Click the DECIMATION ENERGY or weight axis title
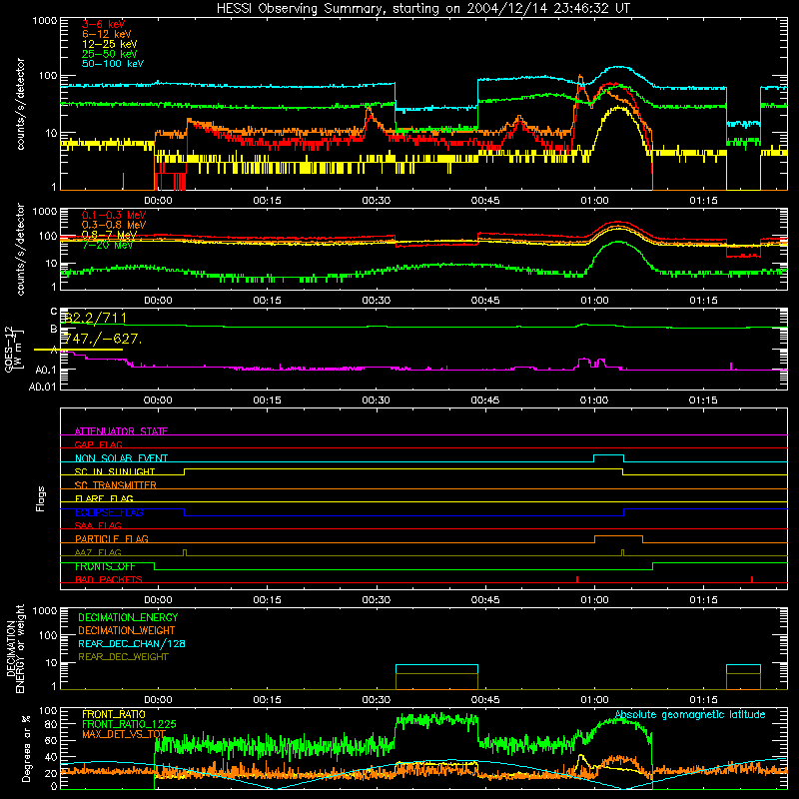Viewport: 799px width, 799px height. click(15, 648)
